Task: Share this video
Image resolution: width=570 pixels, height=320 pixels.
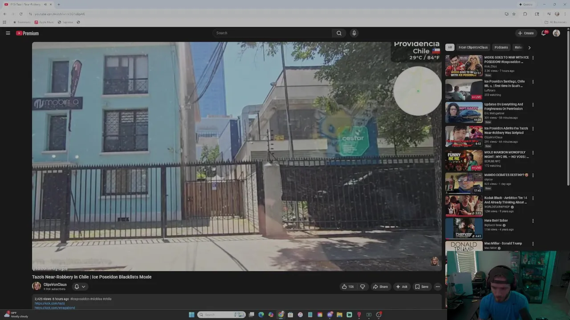Action: click(380, 287)
